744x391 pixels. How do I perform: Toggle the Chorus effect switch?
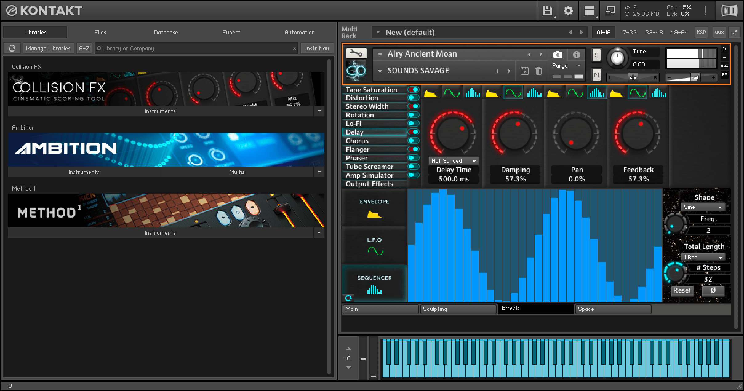pos(413,140)
